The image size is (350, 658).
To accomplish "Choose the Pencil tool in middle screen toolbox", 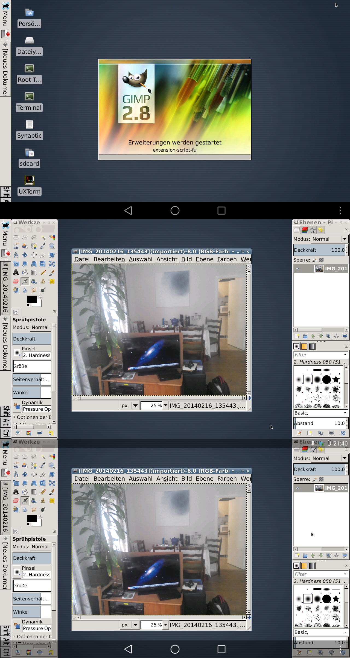I will 43,273.
